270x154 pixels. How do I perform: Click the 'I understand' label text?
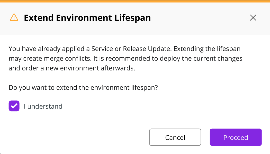pyautogui.click(x=43, y=106)
